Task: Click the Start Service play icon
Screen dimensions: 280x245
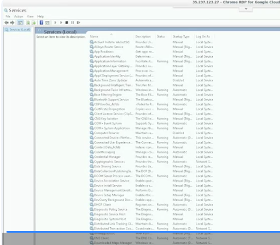Action: coord(55,22)
